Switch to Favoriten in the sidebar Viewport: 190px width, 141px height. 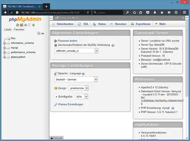(x=19, y=29)
